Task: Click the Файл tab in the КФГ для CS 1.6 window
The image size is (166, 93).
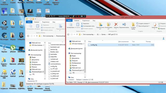Action: pyautogui.click(x=69, y=20)
